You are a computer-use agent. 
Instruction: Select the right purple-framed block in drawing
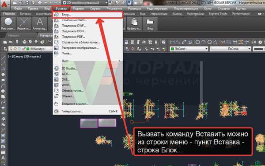click(107, 123)
